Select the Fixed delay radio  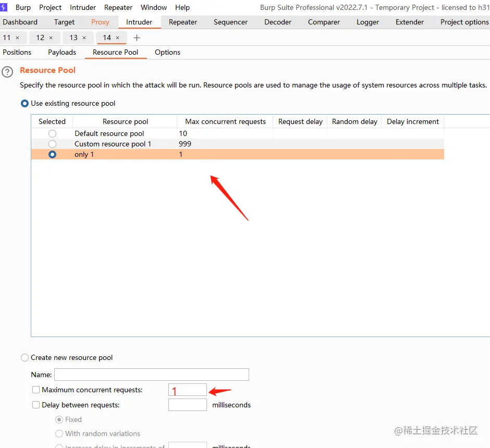point(59,419)
